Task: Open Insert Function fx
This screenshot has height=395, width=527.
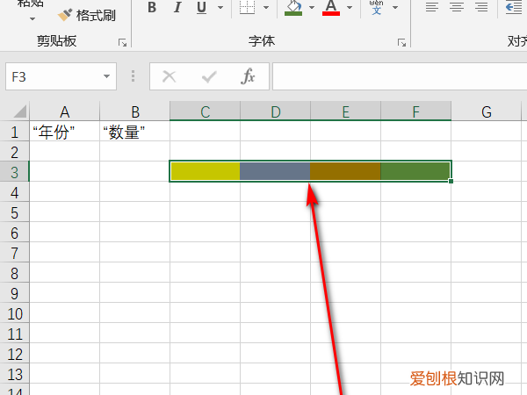Action: 248,76
